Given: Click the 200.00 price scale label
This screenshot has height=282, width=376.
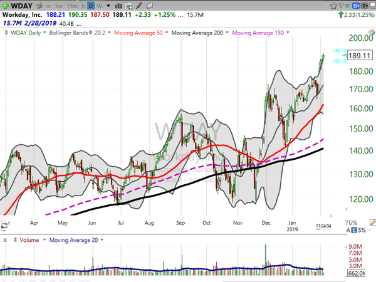Looking at the screenshot, I should (361, 38).
